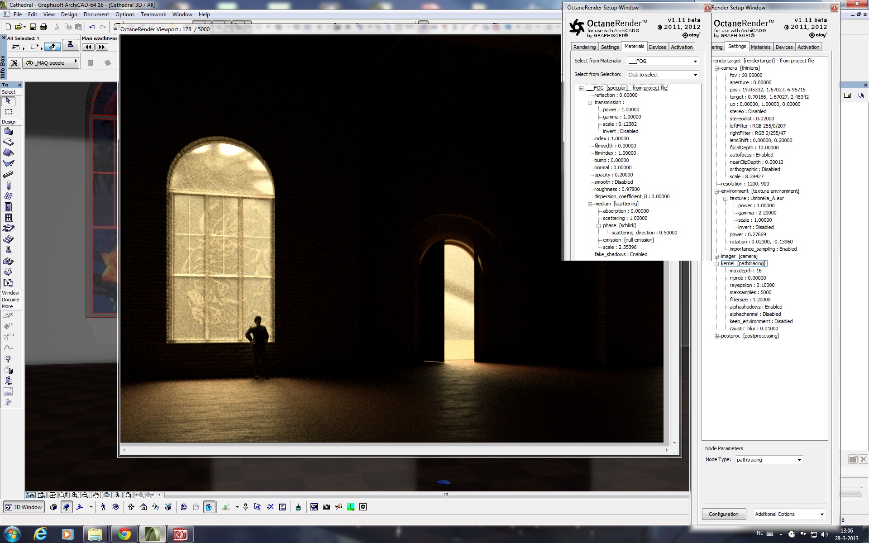Toggle the _MAQ-people layer eye button

(x=30, y=63)
